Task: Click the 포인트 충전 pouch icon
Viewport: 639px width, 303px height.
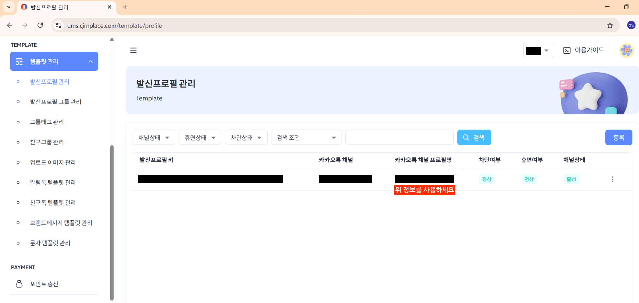Action: pos(19,284)
